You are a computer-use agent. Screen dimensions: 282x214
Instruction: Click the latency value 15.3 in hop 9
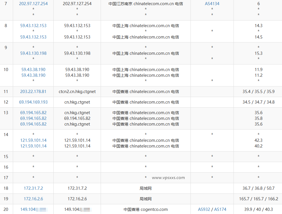point(258,53)
